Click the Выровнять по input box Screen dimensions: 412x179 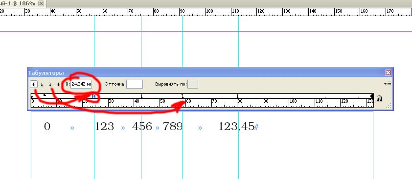pos(193,84)
